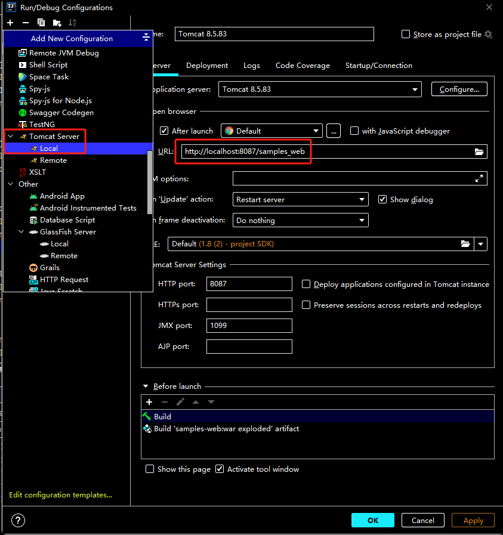The height and width of the screenshot is (535, 503).
Task: Click the Configure... button
Action: tap(459, 89)
